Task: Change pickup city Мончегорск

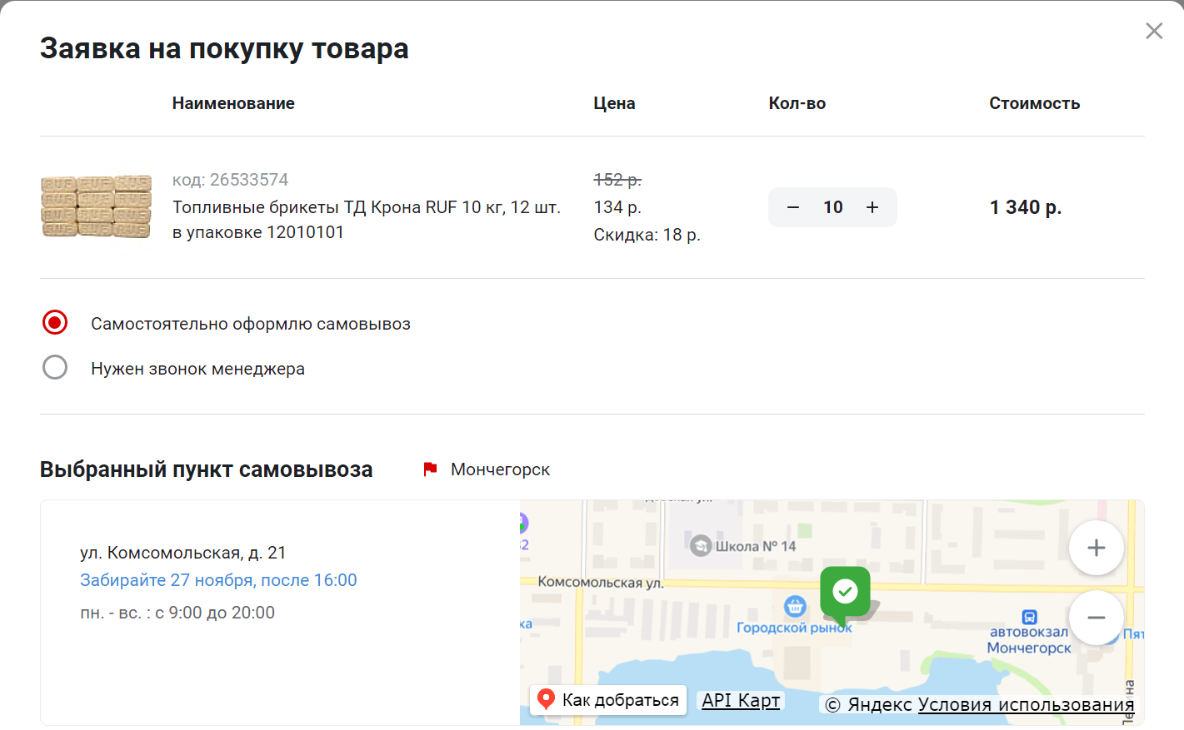Action: click(x=500, y=469)
